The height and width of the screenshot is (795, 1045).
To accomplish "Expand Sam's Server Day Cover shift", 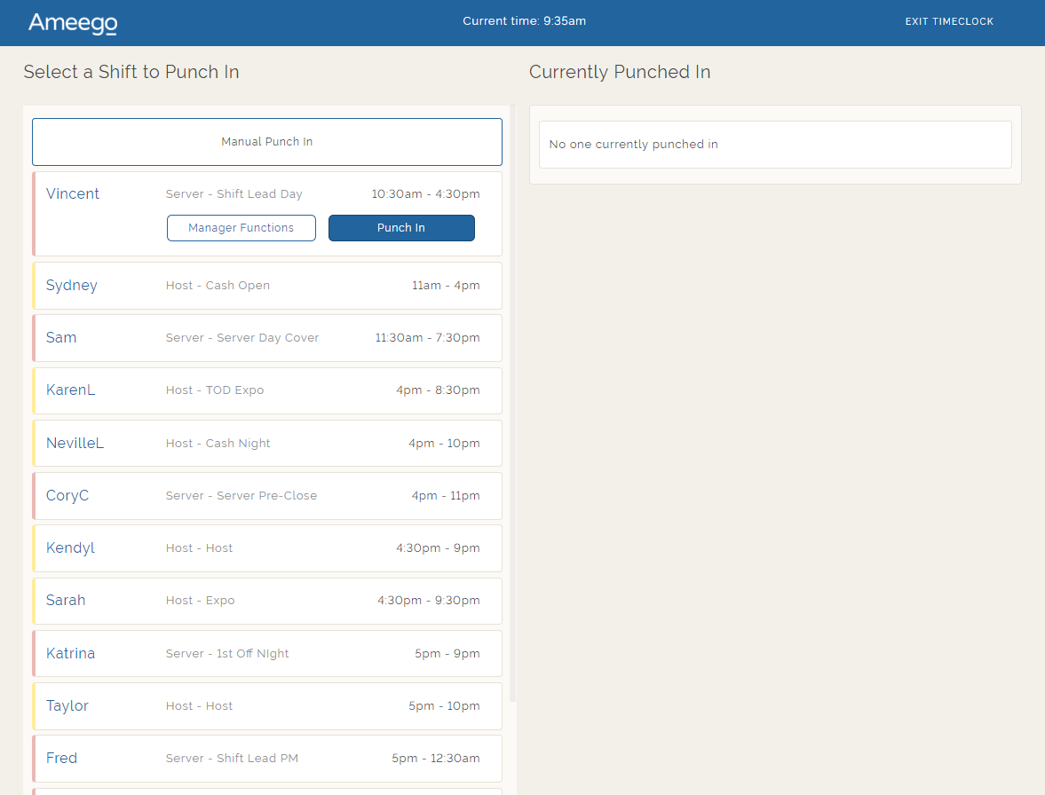I will [x=266, y=338].
